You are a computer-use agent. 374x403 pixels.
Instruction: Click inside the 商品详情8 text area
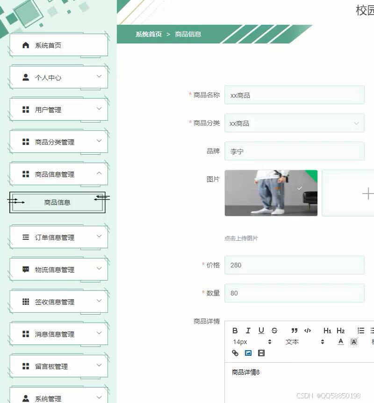299,383
